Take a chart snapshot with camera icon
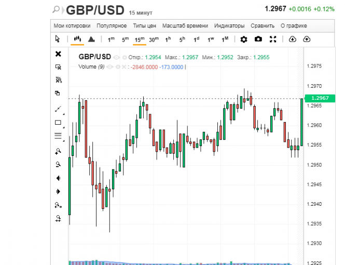This screenshot has width=345, height=265. [x=258, y=39]
